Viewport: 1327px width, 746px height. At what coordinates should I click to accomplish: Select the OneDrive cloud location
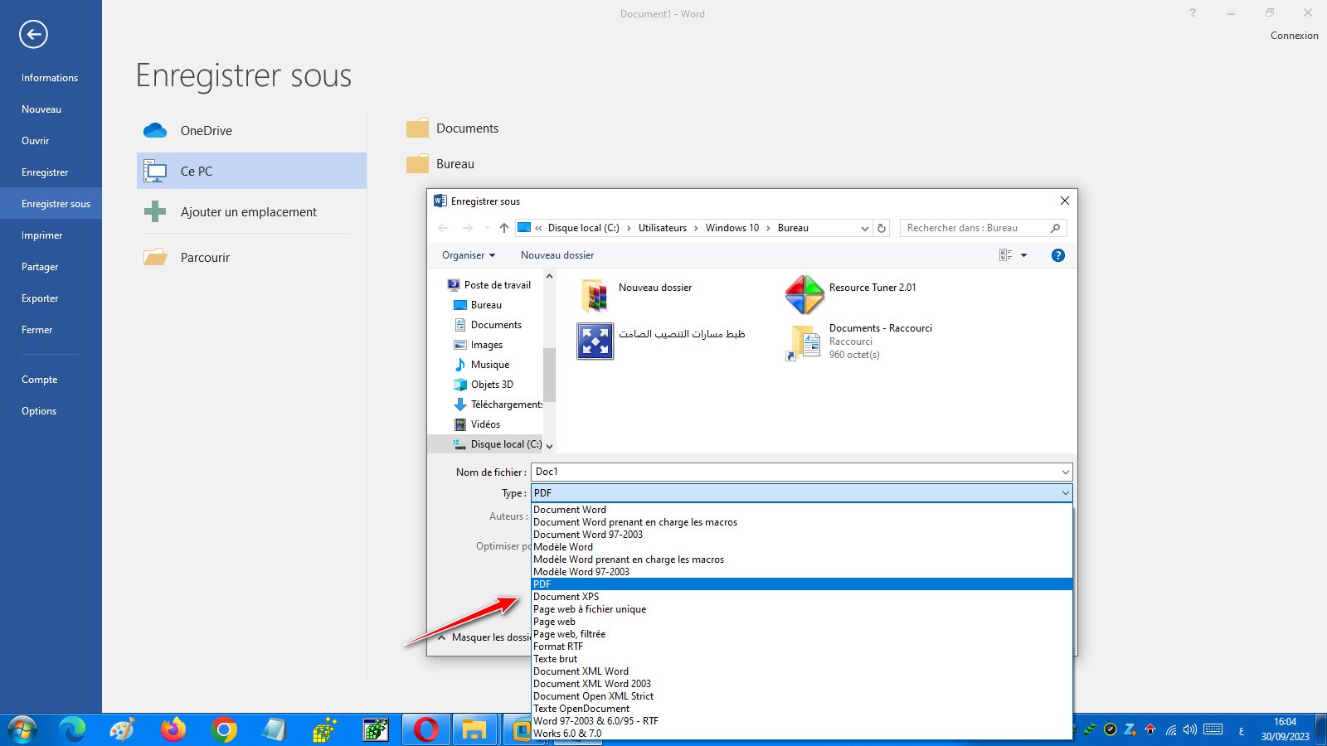[251, 130]
